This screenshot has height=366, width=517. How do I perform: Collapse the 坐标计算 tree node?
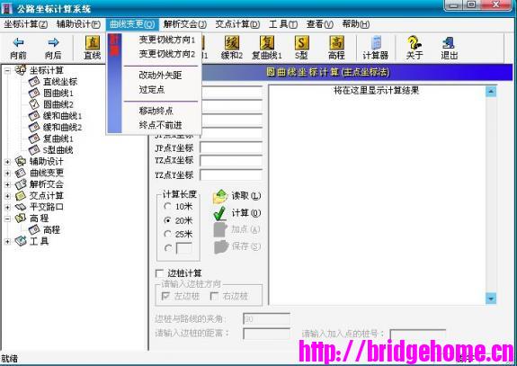click(x=7, y=70)
